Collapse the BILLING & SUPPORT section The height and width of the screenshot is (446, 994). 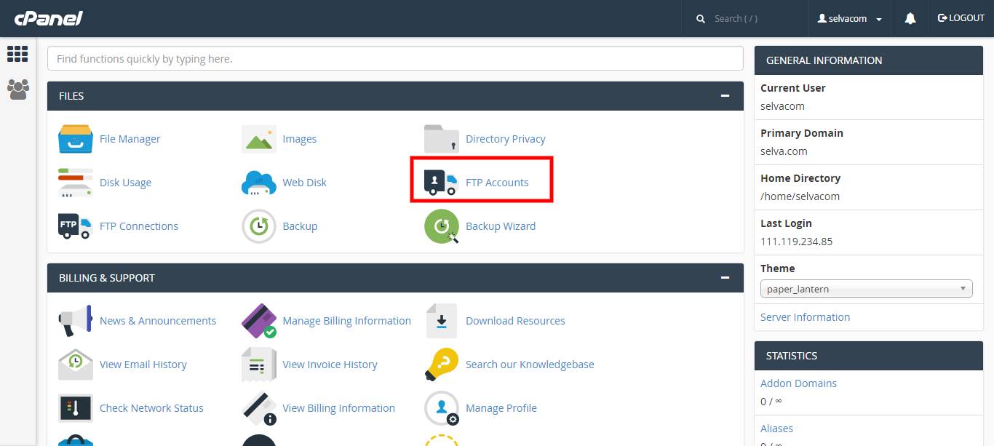(x=725, y=278)
